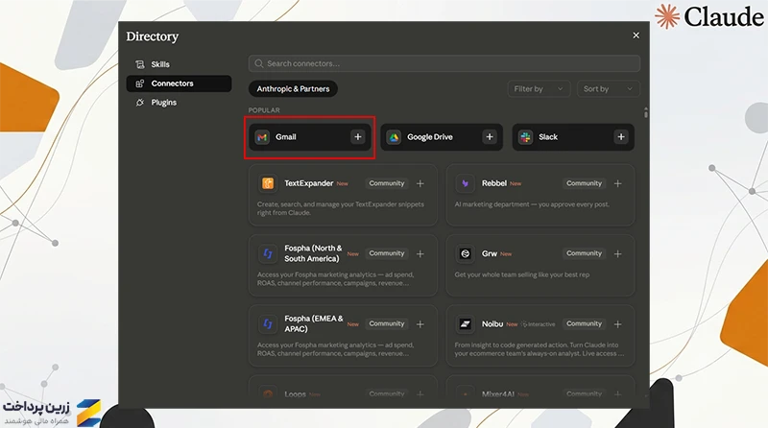Click the connectors list scrollbar
The height and width of the screenshot is (428, 768).
click(645, 113)
